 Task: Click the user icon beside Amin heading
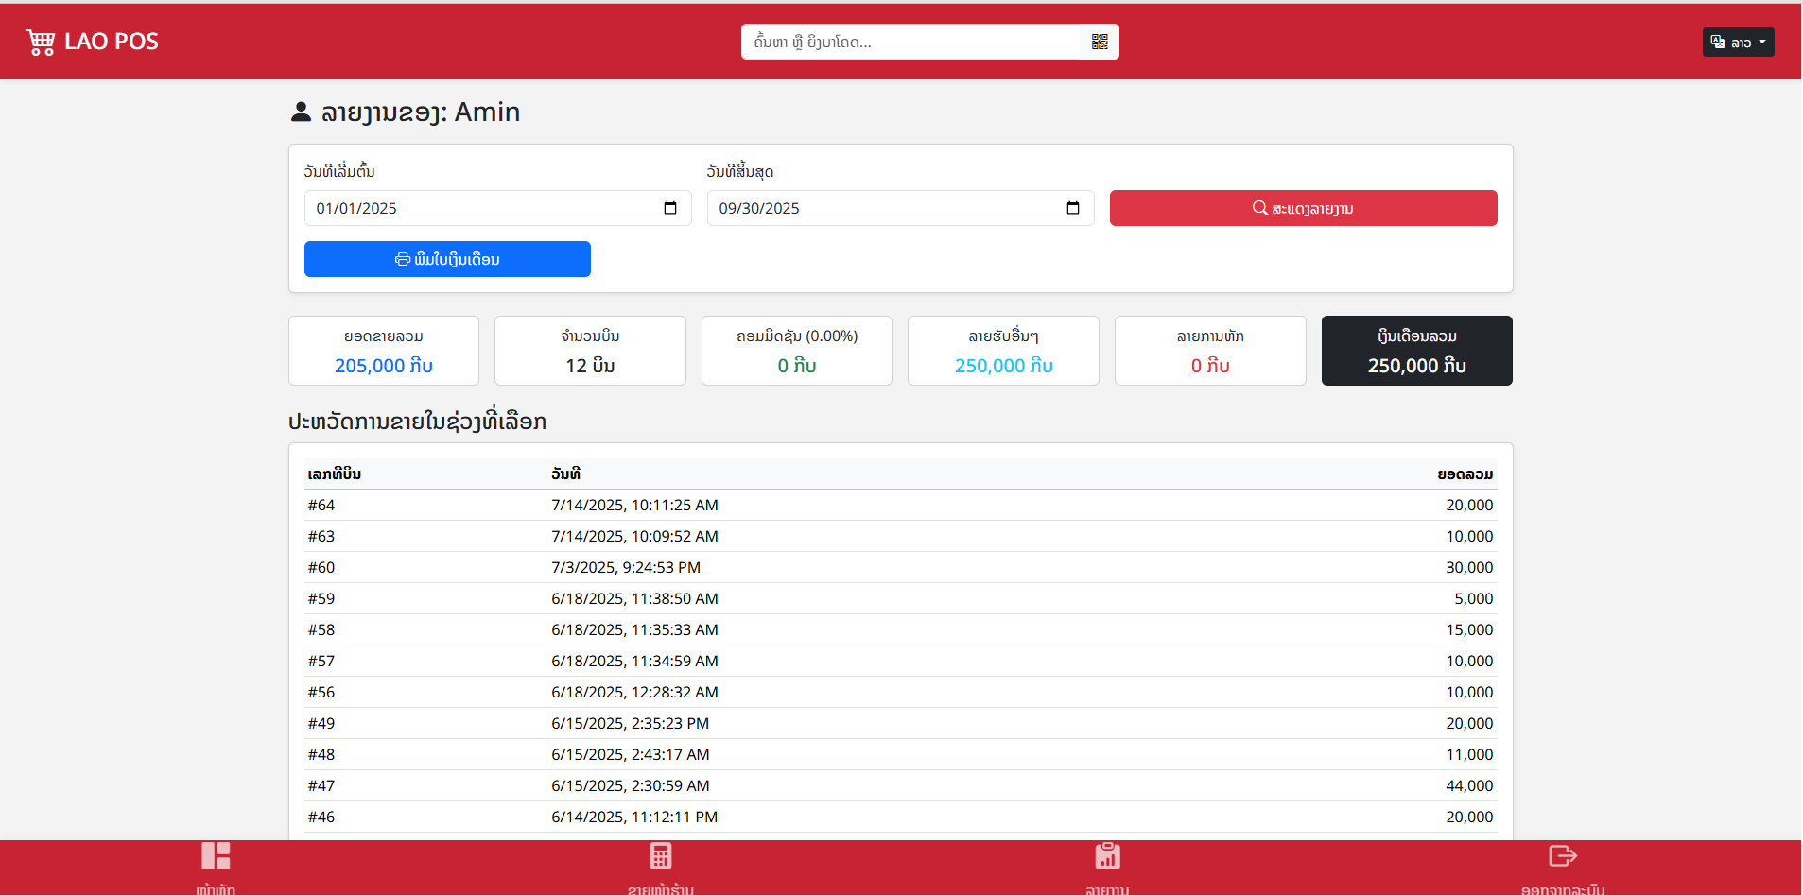click(301, 112)
